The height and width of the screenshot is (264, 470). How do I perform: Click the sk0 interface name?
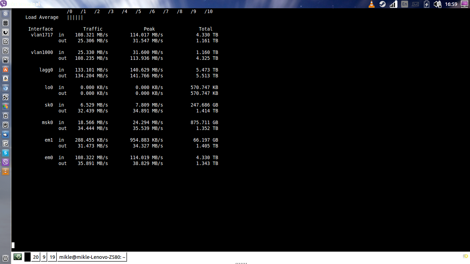[x=49, y=105]
